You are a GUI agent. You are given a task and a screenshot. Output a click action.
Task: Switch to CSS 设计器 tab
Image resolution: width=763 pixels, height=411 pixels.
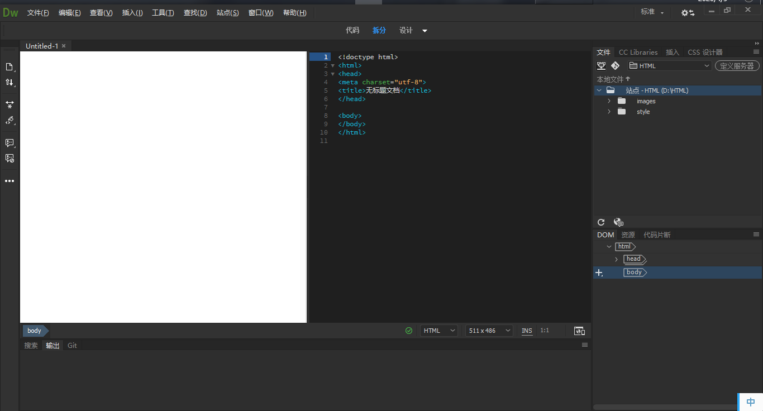pyautogui.click(x=705, y=52)
